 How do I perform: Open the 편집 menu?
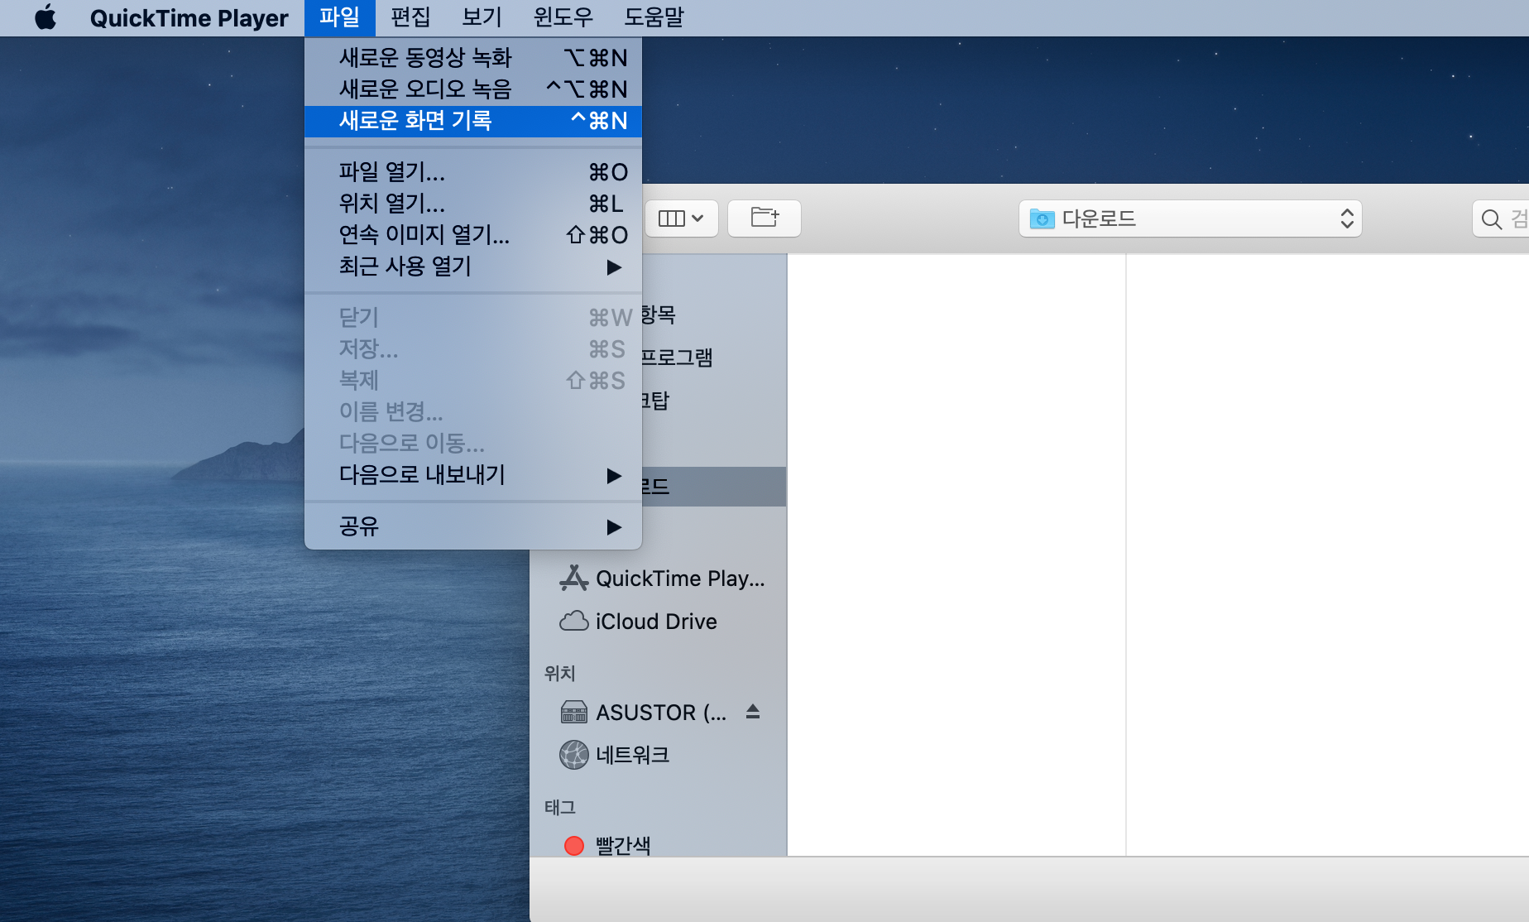(410, 17)
